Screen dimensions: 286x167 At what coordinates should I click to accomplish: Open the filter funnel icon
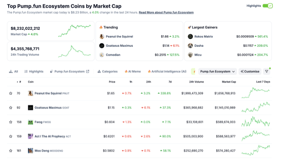[266, 71]
